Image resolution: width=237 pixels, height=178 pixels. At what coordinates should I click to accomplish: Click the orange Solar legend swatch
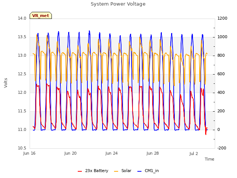[x=116, y=171]
